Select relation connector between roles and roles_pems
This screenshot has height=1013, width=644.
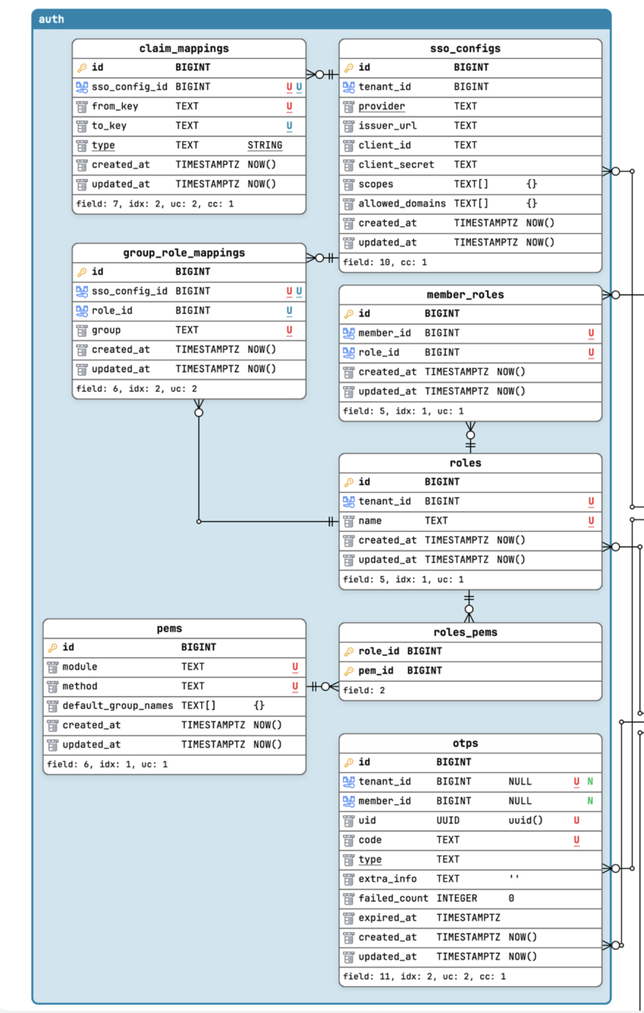click(469, 606)
